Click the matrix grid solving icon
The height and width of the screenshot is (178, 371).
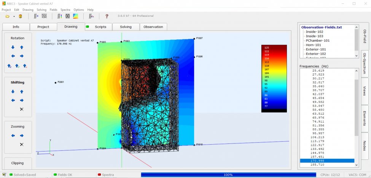coord(44,16)
